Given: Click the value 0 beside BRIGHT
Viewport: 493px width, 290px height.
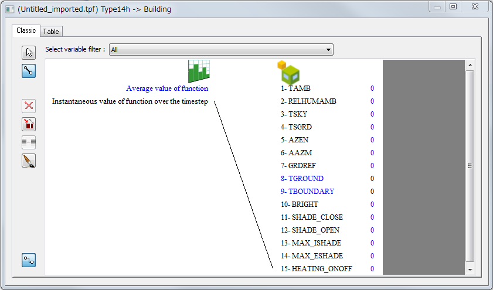Looking at the screenshot, I should pos(372,204).
